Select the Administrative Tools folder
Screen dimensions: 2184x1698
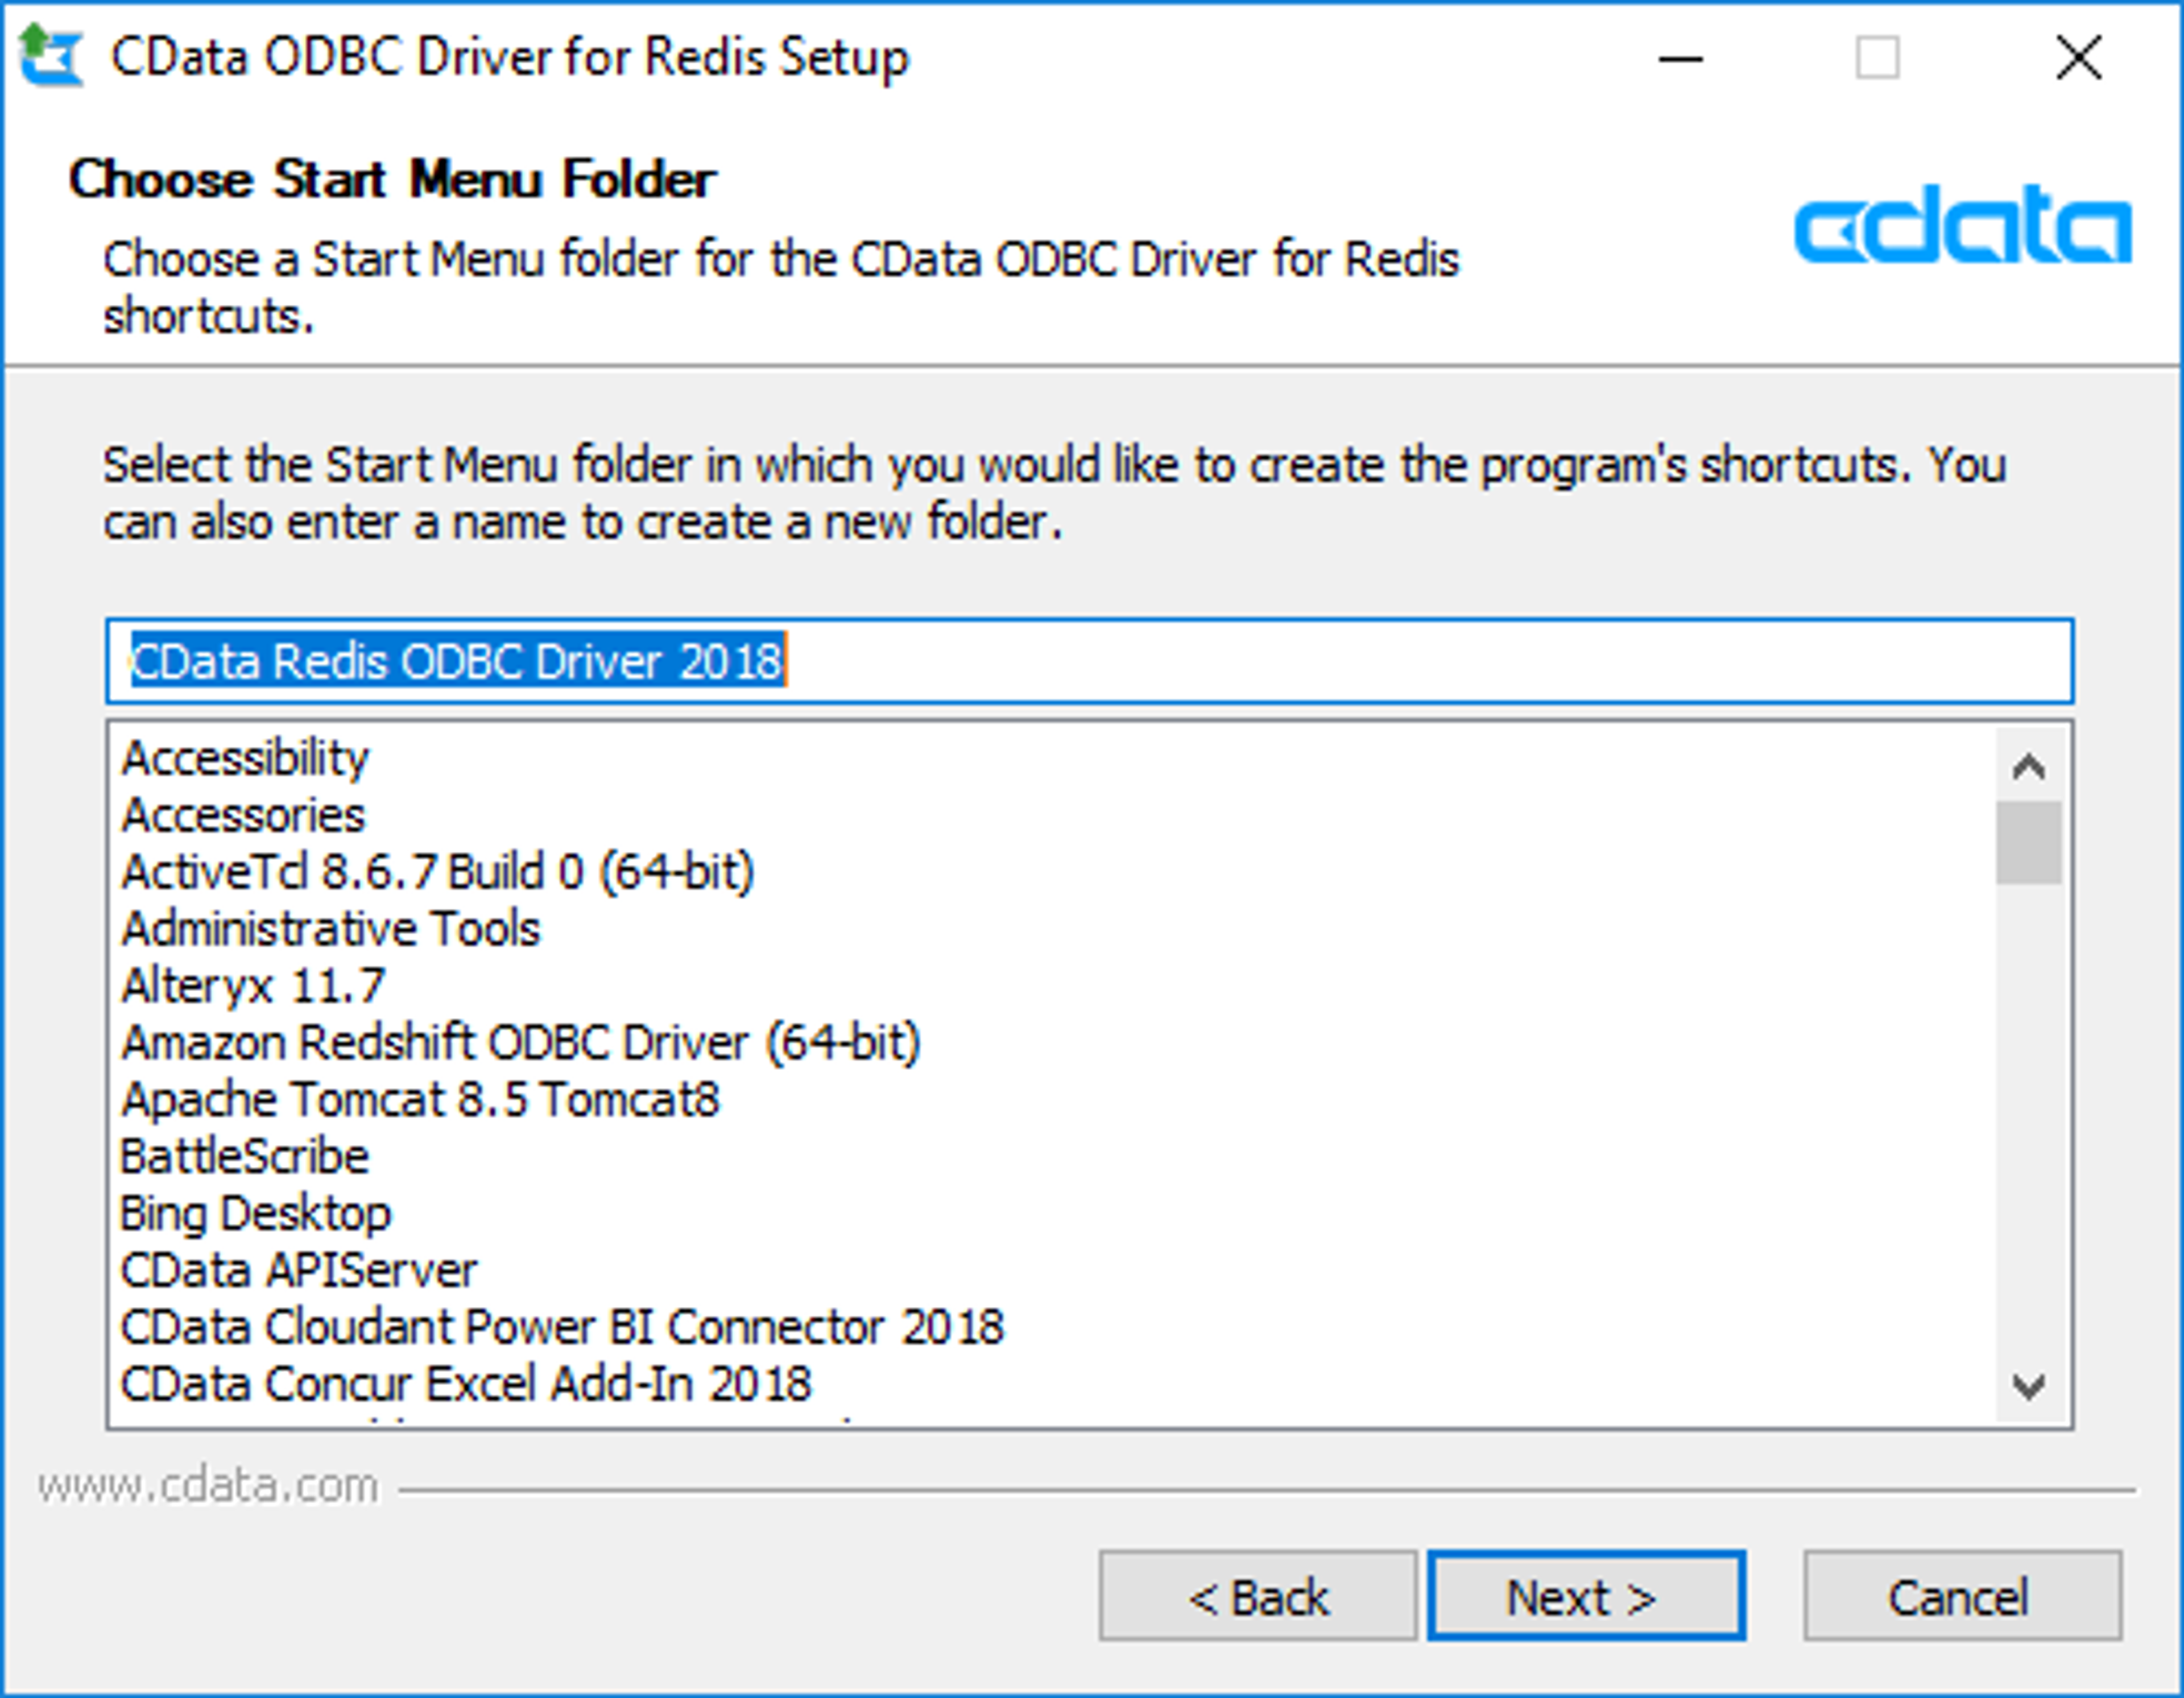click(330, 928)
